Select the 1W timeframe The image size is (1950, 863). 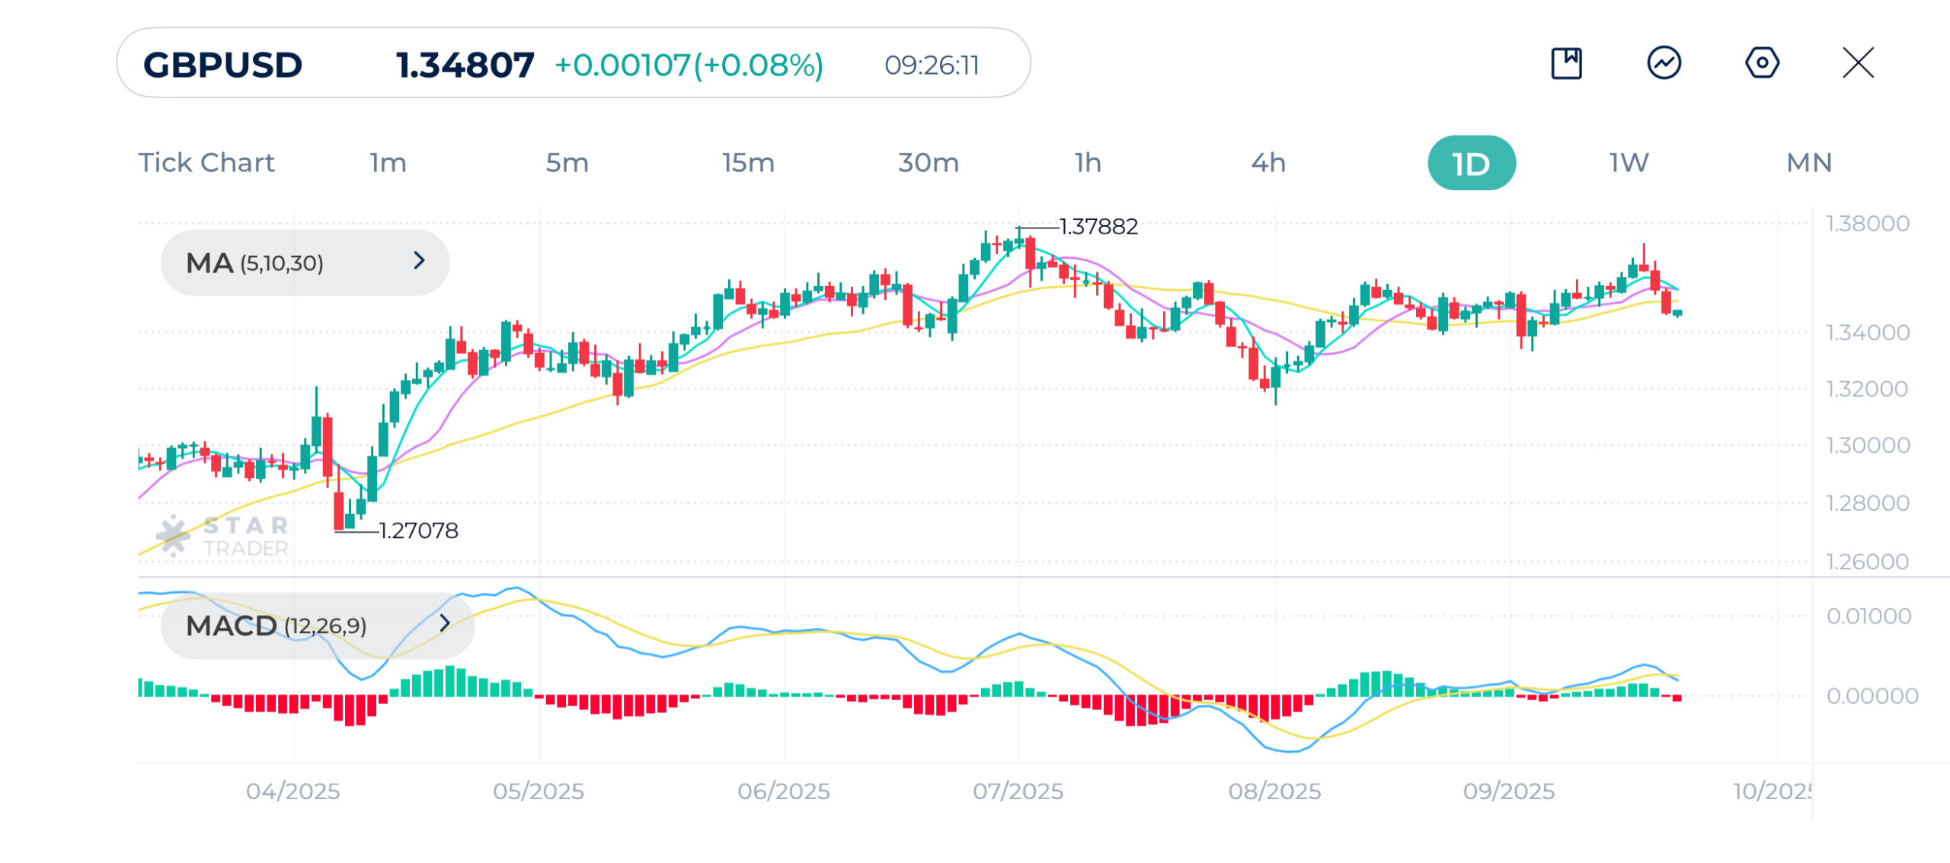click(x=1629, y=163)
